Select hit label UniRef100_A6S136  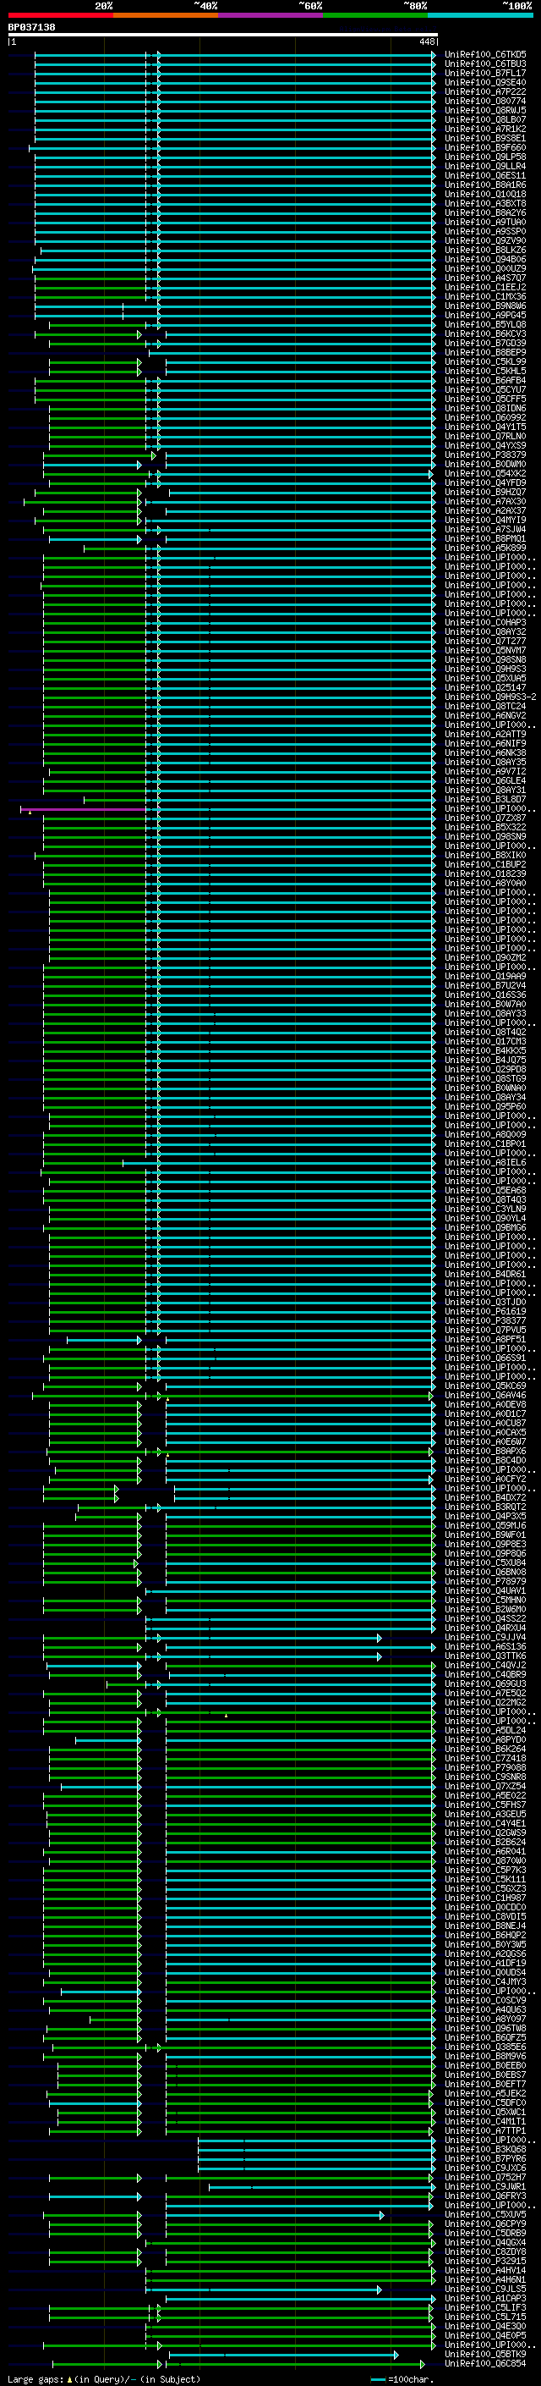pyautogui.click(x=485, y=1647)
